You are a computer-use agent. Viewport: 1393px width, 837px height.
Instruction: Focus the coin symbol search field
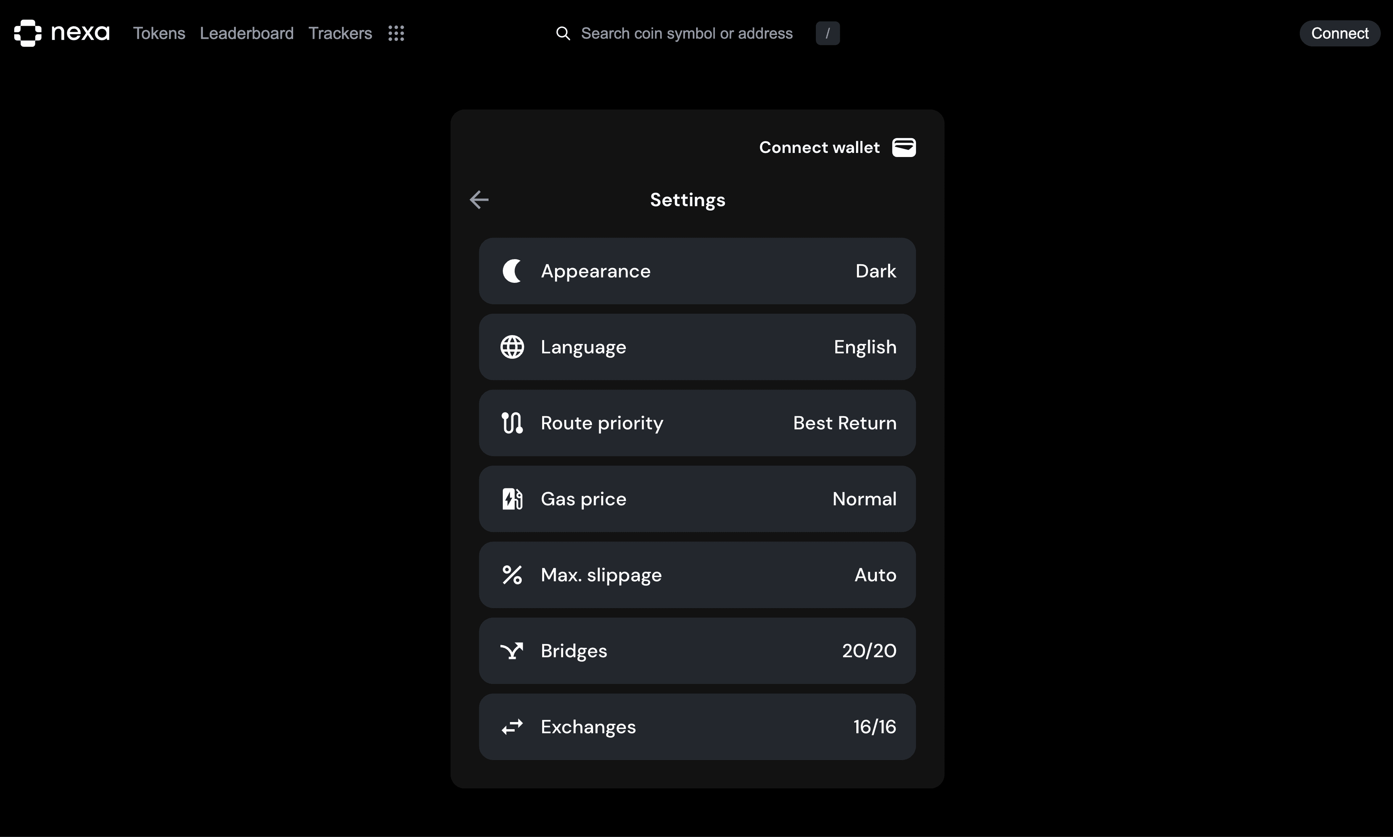click(x=687, y=33)
